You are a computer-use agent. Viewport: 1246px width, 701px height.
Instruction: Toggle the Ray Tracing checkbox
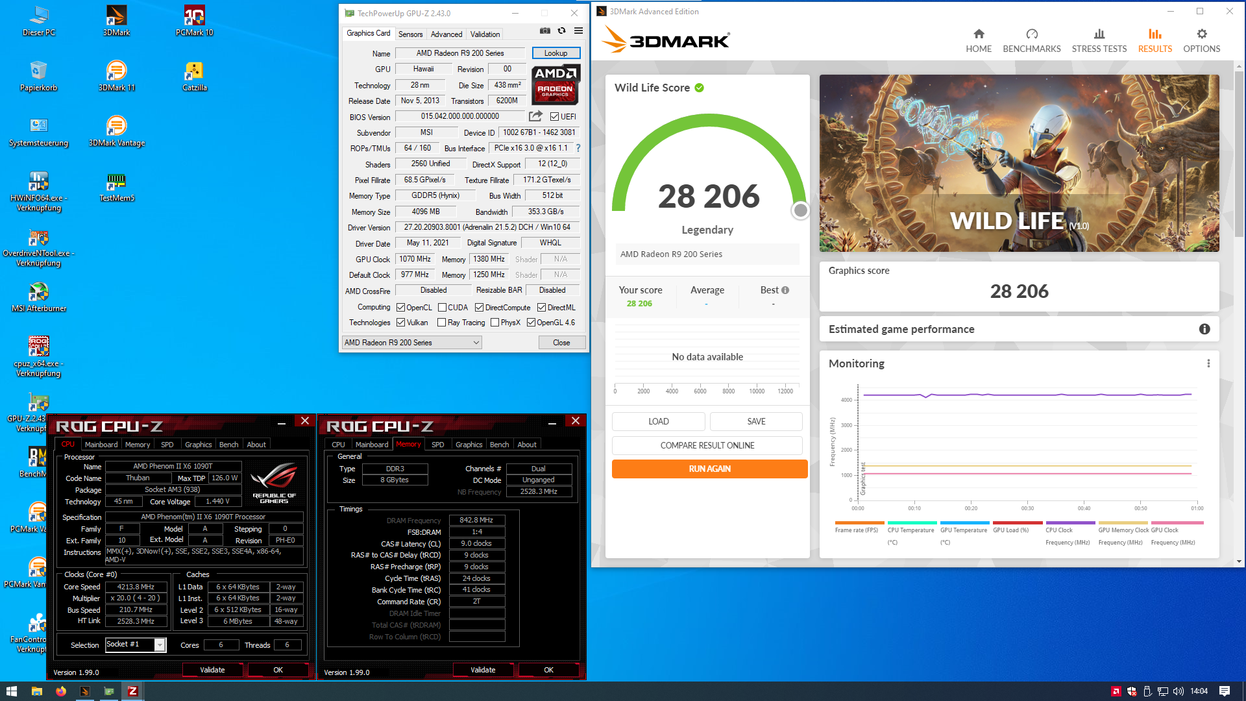pos(441,323)
